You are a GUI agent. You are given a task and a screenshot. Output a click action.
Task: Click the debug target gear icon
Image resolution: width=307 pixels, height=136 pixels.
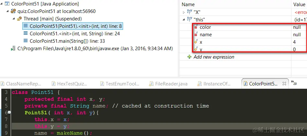tap(13, 11)
